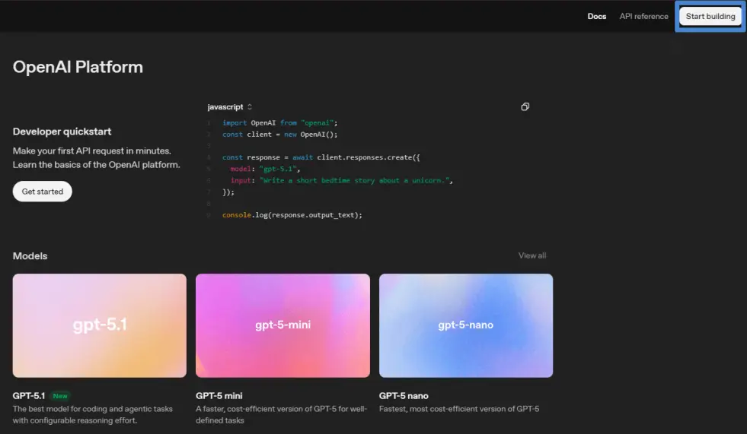Screen dimensions: 747x434
Task: Click the green New badge beside GPT-5.1
Action: 59,396
